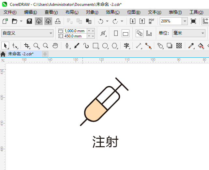Click the Cut icon
Viewport: 209px width, 170px height.
point(70,21)
